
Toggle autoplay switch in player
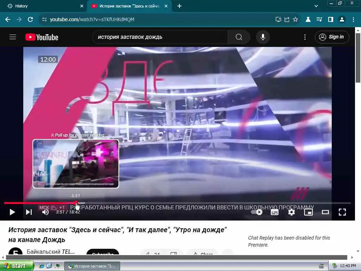click(x=257, y=212)
